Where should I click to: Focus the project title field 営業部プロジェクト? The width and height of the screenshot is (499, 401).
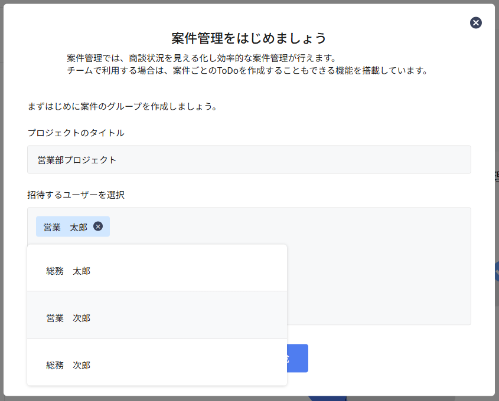click(x=249, y=160)
